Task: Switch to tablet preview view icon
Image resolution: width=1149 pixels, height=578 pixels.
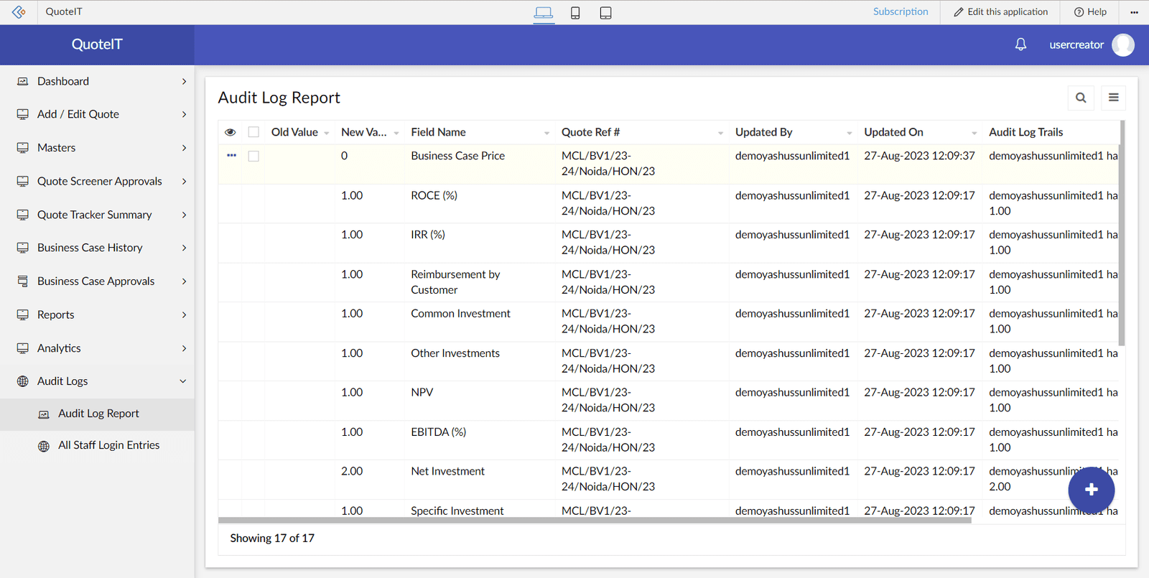Action: (x=605, y=13)
